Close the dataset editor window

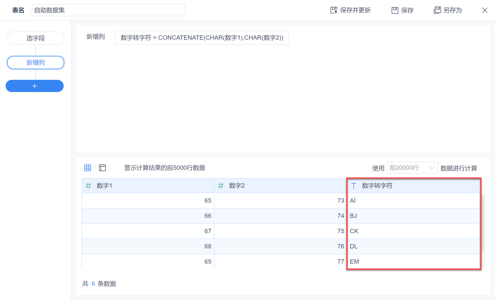485,10
